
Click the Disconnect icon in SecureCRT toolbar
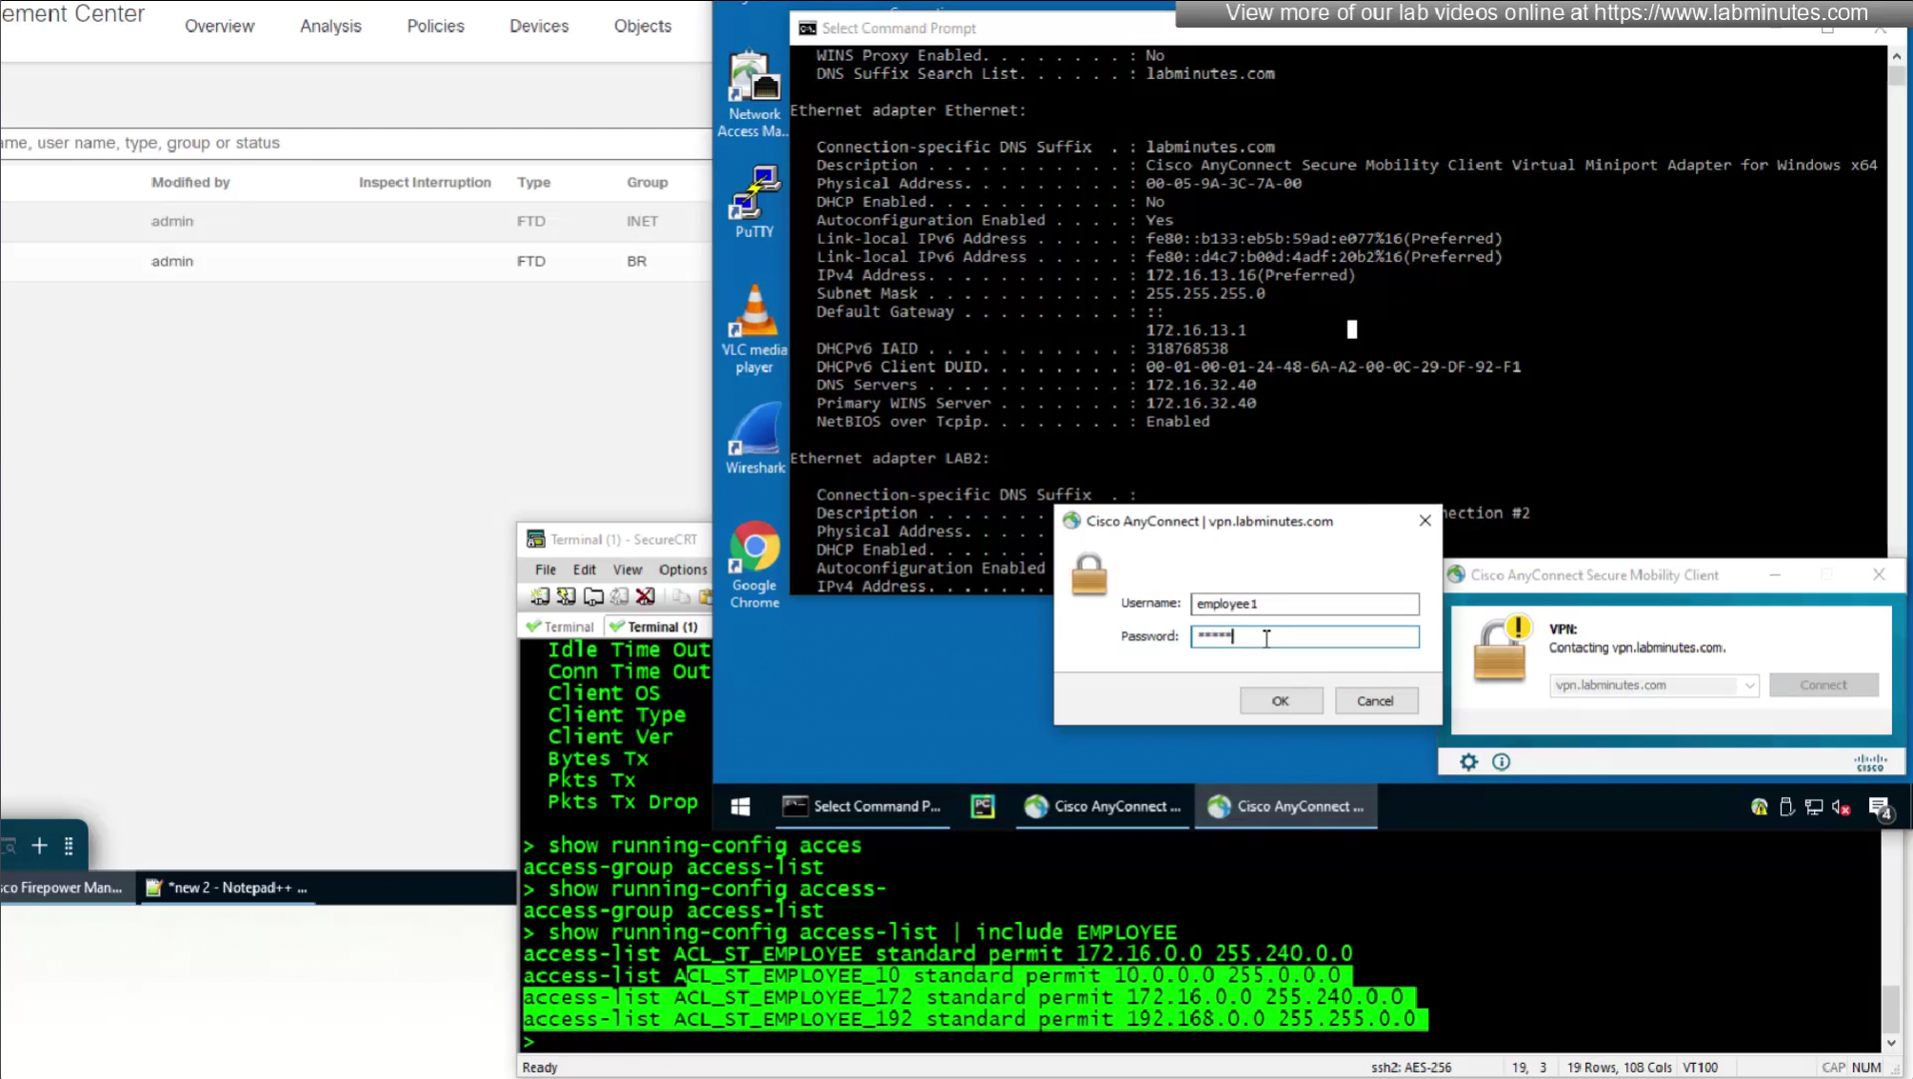[x=645, y=597]
